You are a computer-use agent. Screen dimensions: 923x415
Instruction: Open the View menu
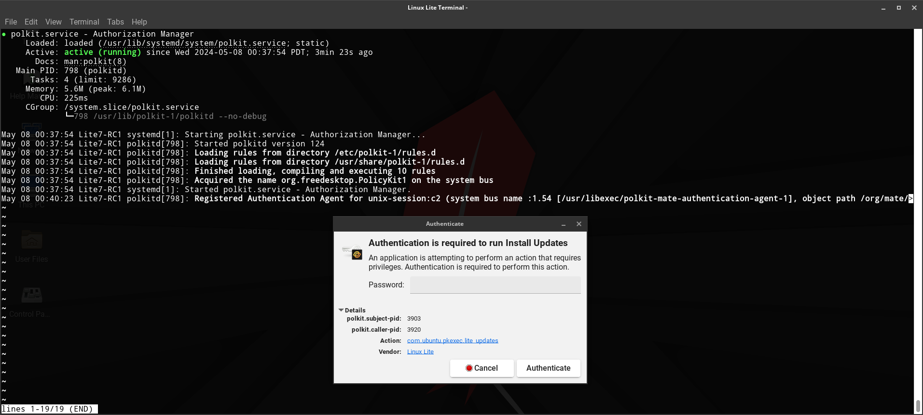pos(53,22)
